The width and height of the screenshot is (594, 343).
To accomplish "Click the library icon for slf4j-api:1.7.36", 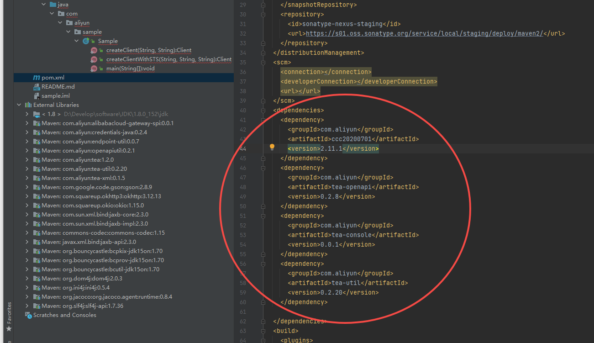I will tap(37, 306).
